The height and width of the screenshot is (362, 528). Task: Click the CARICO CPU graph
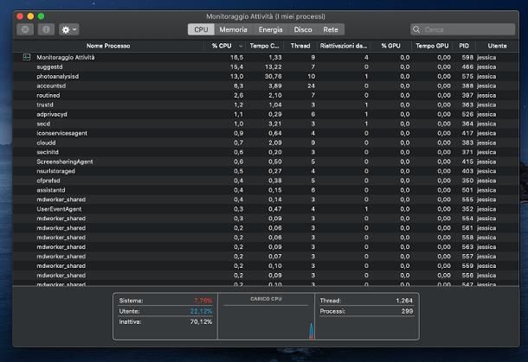pyautogui.click(x=264, y=321)
